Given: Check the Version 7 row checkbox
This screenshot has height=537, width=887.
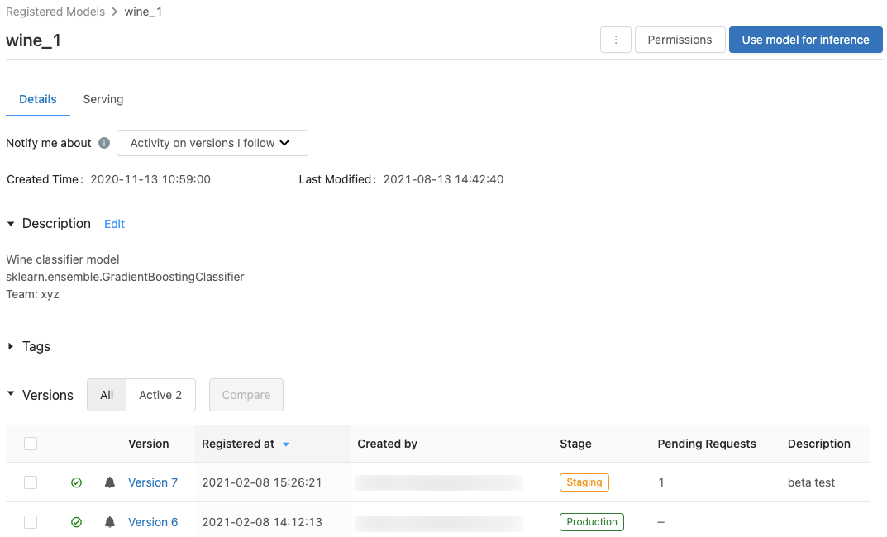Looking at the screenshot, I should tap(31, 482).
